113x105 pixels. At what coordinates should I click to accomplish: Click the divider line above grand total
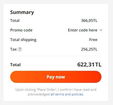[56, 56]
